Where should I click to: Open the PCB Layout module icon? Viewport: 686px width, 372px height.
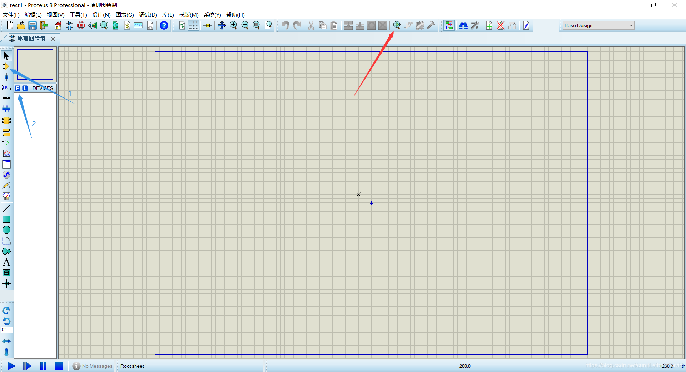(x=81, y=25)
